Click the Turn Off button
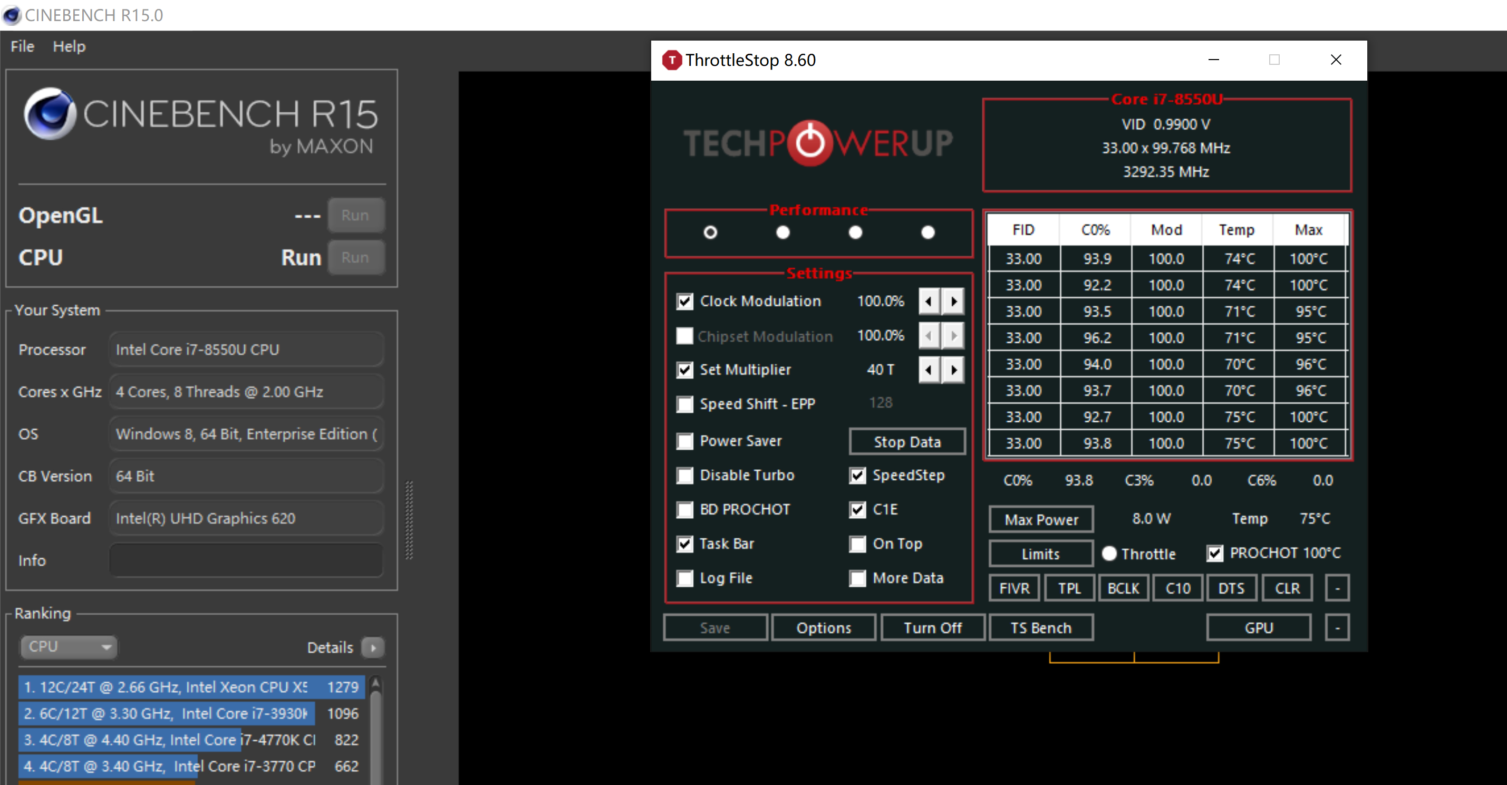 (x=933, y=628)
